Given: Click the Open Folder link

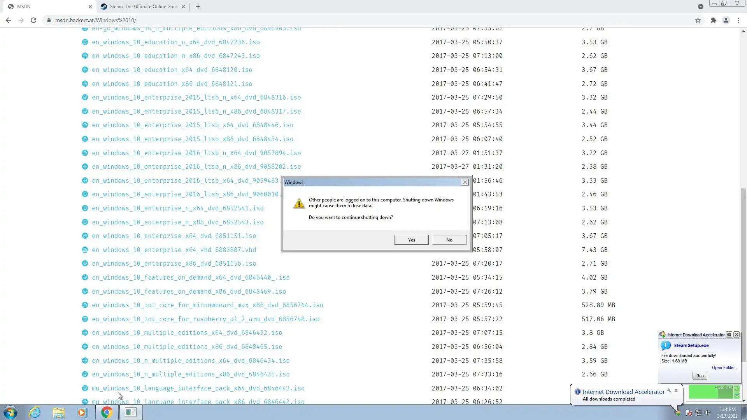Looking at the screenshot, I should 724,367.
